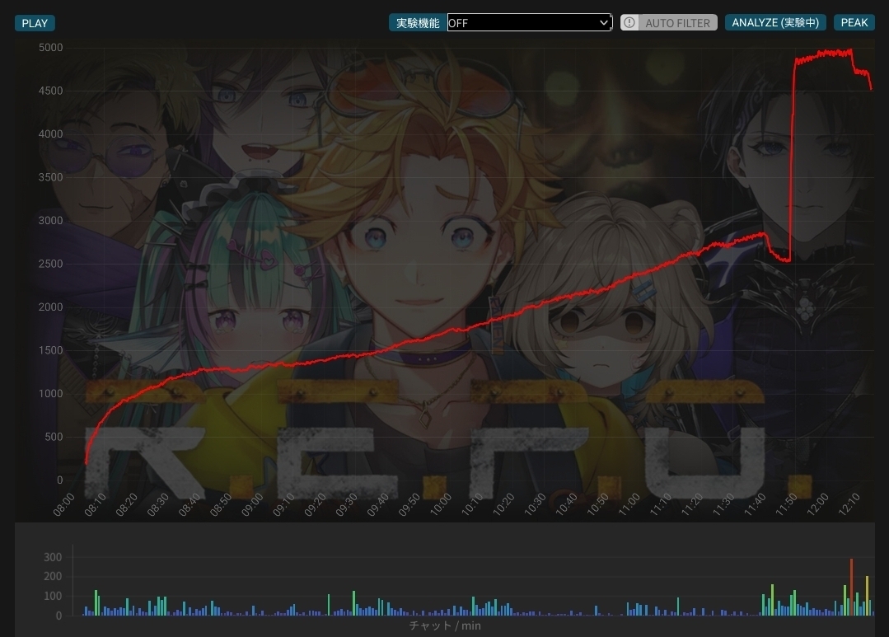
Task: Click the tallest red chat bar
Action: pyautogui.click(x=851, y=587)
